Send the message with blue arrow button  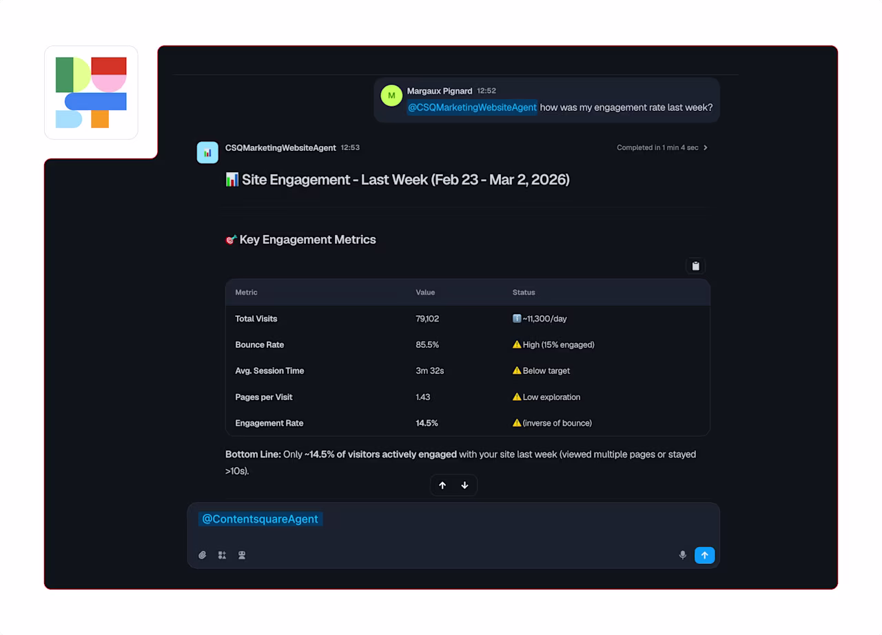[704, 555]
